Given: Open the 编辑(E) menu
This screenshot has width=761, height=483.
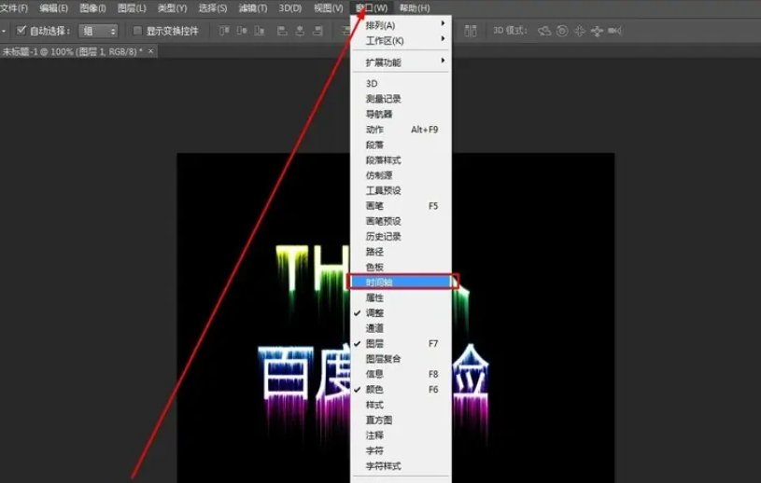Looking at the screenshot, I should point(54,8).
